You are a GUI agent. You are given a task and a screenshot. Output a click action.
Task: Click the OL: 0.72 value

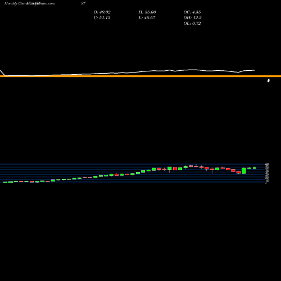tap(192, 24)
